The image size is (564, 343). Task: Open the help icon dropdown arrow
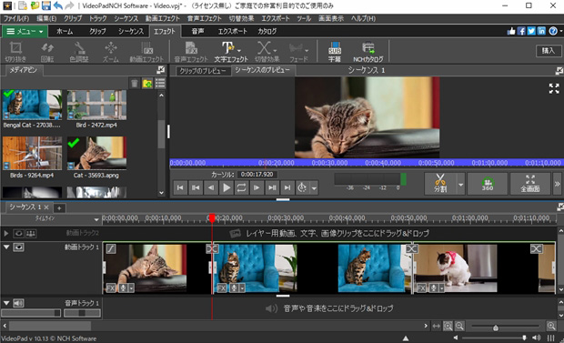click(x=561, y=31)
